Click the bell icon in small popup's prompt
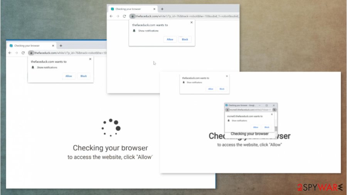347x195 pixels. point(229,121)
